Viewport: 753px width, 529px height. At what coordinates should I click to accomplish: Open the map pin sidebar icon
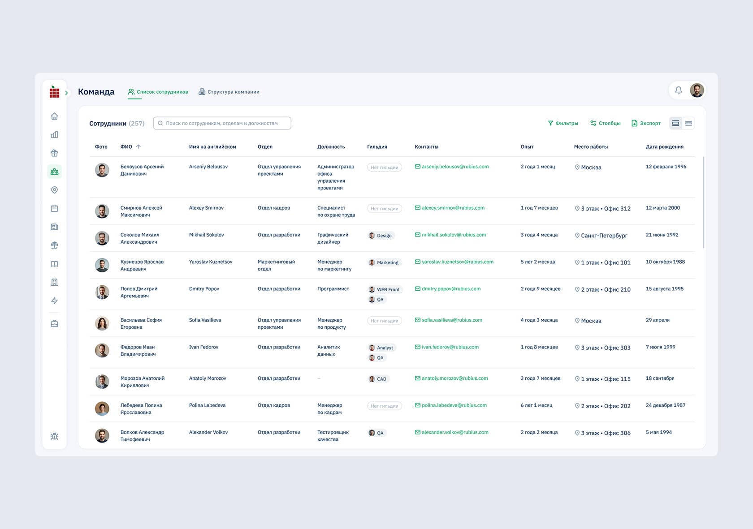pos(54,190)
